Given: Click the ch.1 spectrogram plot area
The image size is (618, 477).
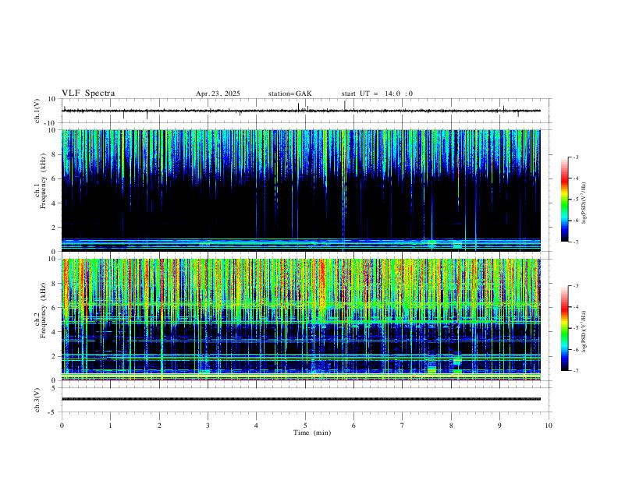Looking at the screenshot, I should [x=300, y=190].
